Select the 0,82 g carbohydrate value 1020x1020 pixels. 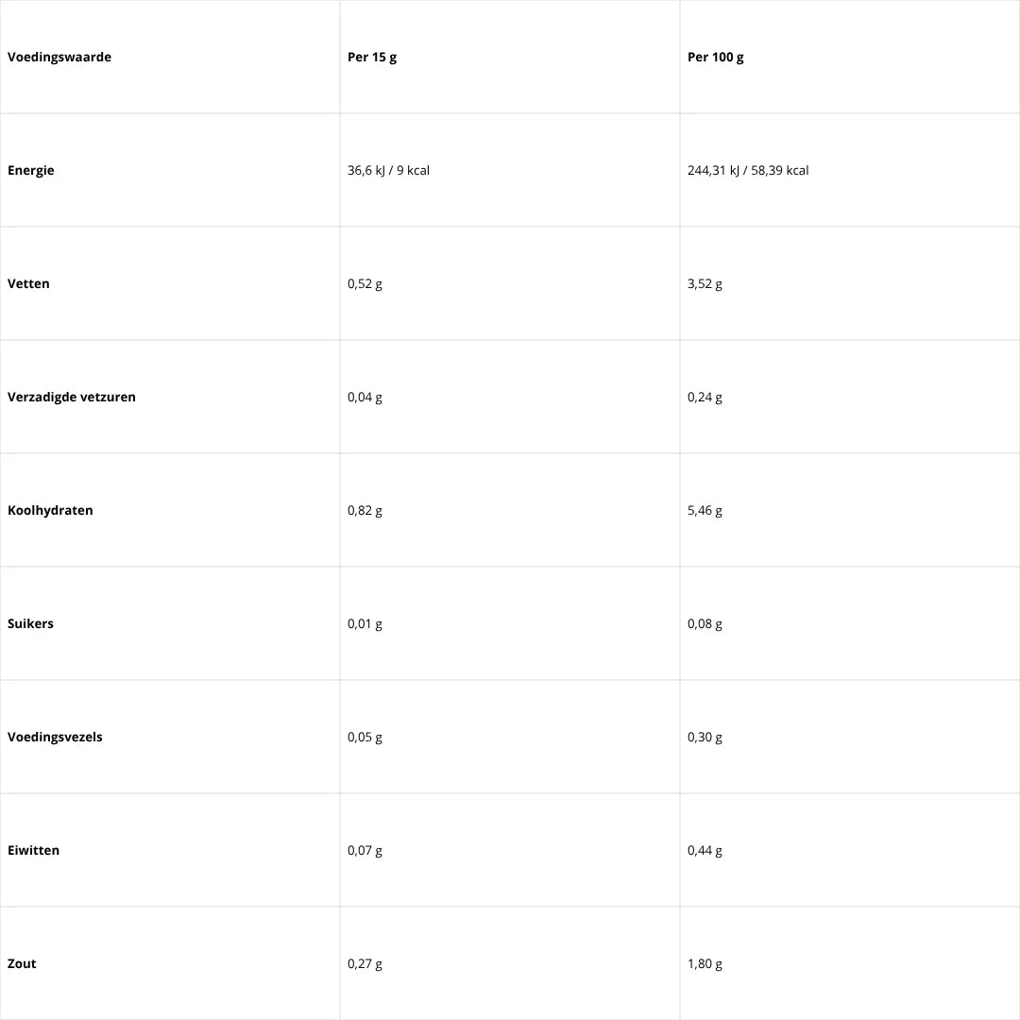(365, 511)
